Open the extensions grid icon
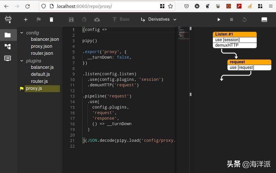The image size is (276, 173). (260, 6)
